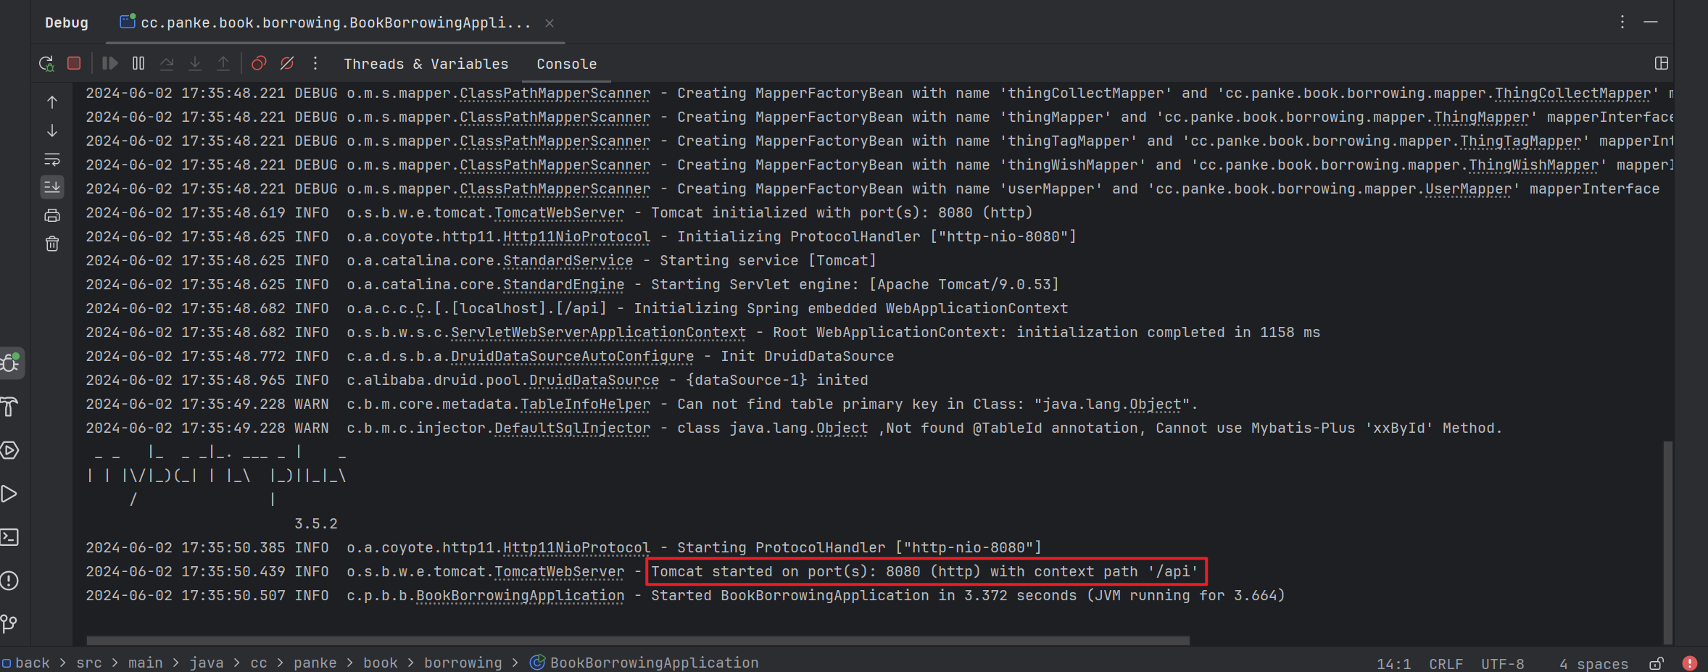This screenshot has width=1708, height=672.
Task: Click the 'book' breadcrumb
Action: pos(381,663)
